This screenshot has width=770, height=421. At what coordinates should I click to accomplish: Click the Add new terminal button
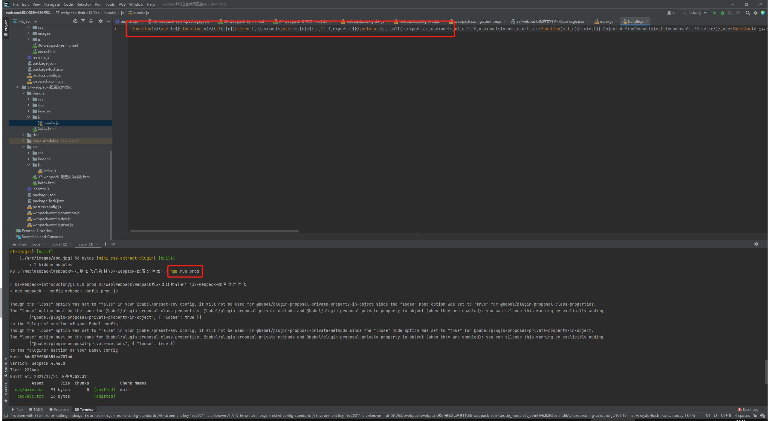tap(105, 244)
